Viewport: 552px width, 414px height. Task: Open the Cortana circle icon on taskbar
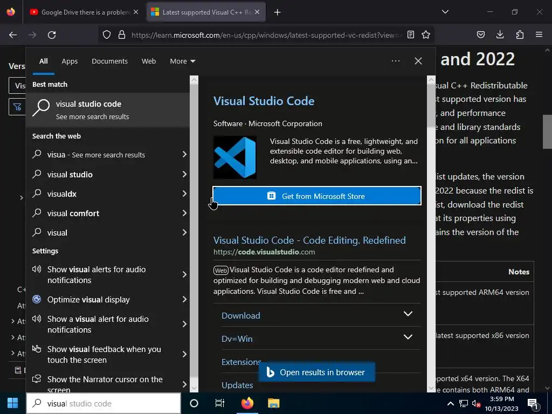194,403
